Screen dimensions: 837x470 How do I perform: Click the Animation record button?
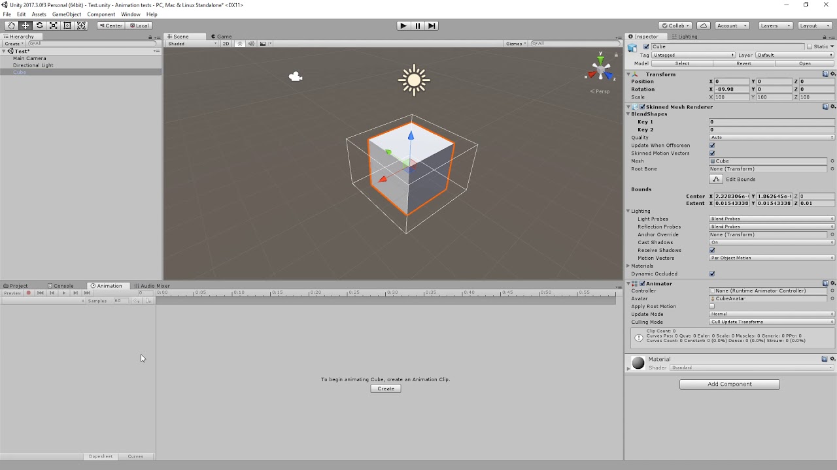(28, 293)
